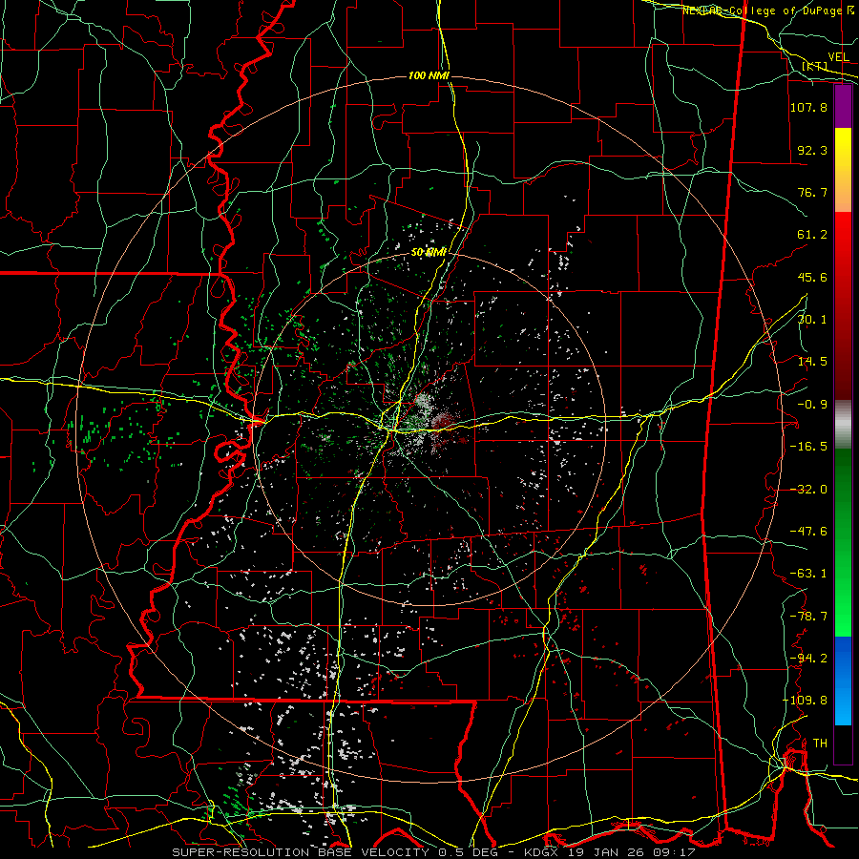
Task: Select the -78.7 velocity scale value
Action: [x=808, y=617]
